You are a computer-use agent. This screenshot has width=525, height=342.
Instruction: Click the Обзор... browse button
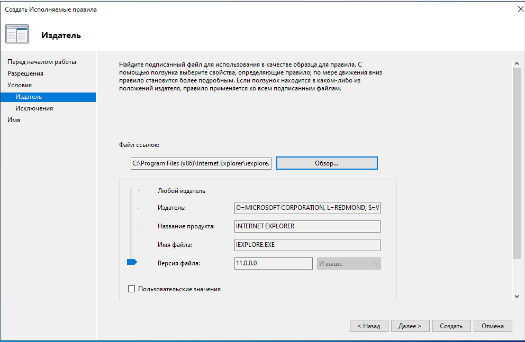coord(327,163)
